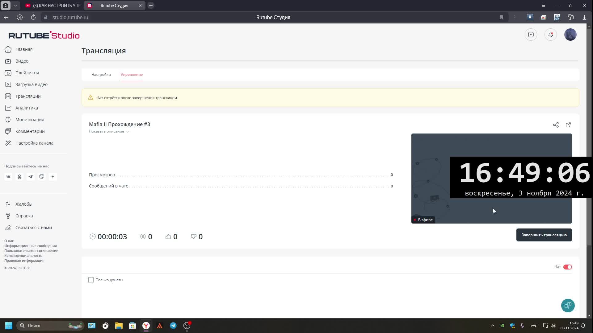This screenshot has width=593, height=333.
Task: Open the user profile avatar
Action: point(570,35)
